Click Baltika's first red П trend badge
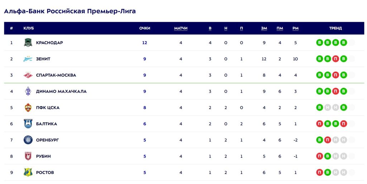 (x=319, y=124)
